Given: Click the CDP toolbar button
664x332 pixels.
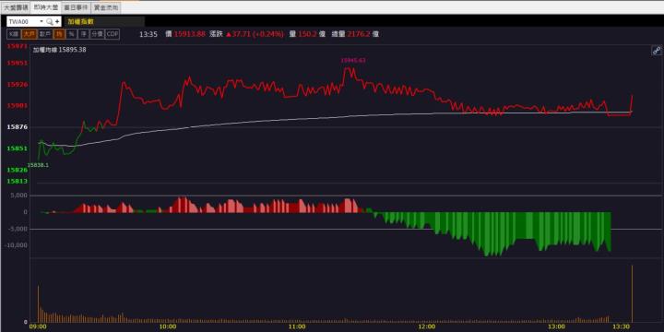Looking at the screenshot, I should point(113,34).
